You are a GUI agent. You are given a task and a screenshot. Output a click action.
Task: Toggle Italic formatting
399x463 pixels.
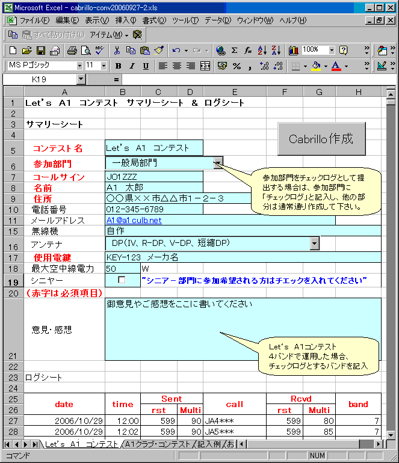coord(132,66)
